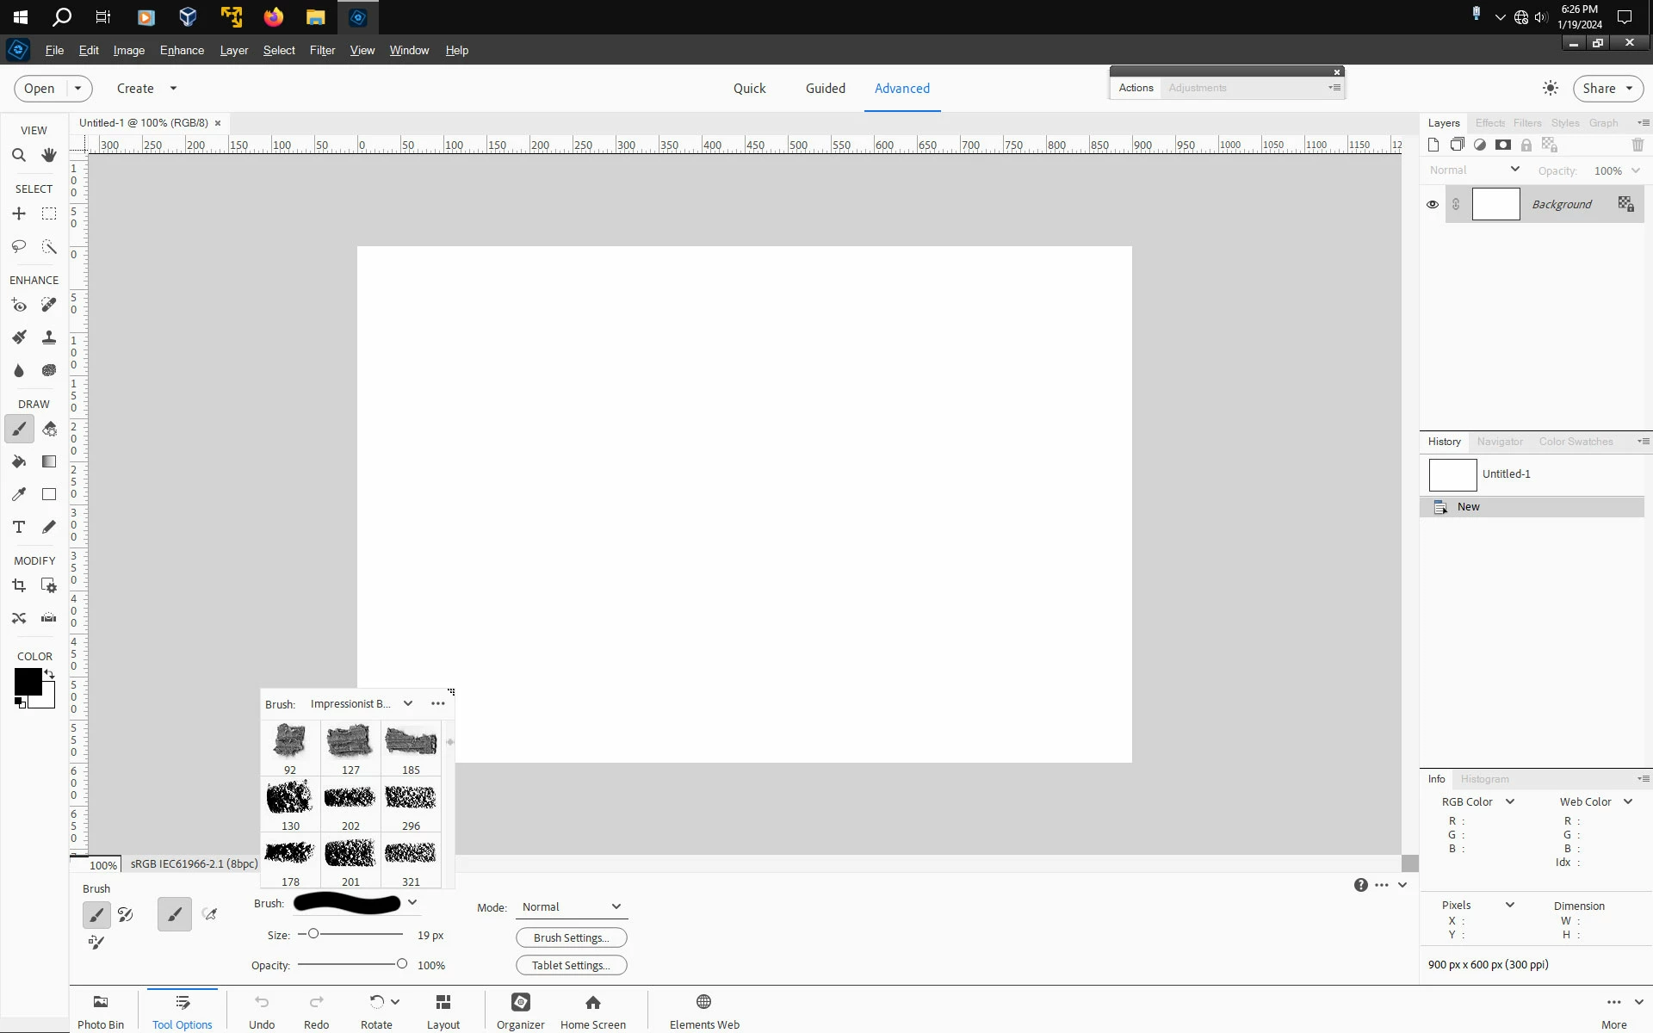The width and height of the screenshot is (1653, 1033).
Task: Expand the Impressionist brush preset dropdown
Action: pyautogui.click(x=407, y=703)
